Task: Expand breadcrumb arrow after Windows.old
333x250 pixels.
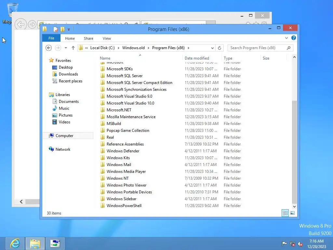Action: pos(148,48)
